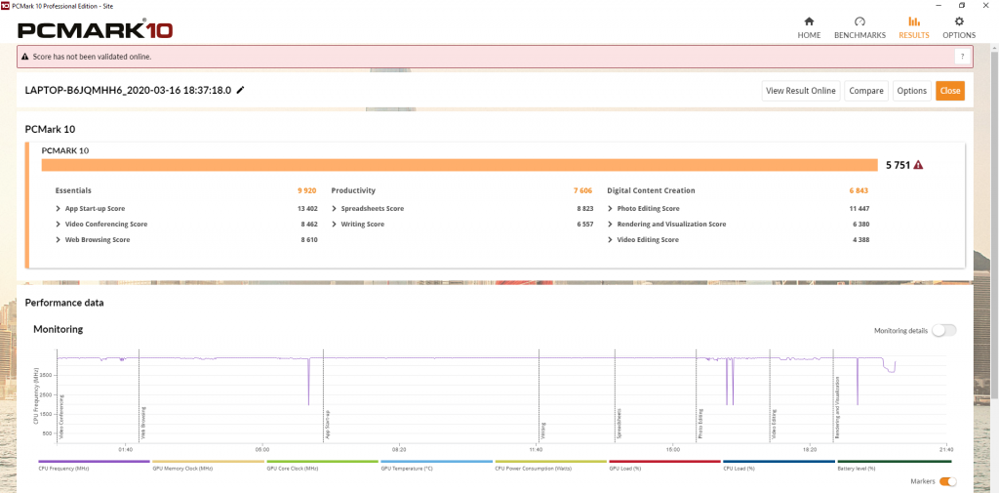Expand the Writing Score row
This screenshot has width=999, height=493.
[334, 225]
